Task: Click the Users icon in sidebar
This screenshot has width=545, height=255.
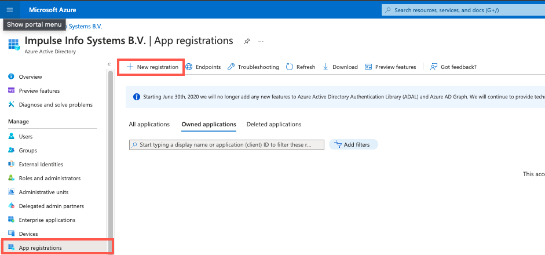Action: (x=11, y=136)
